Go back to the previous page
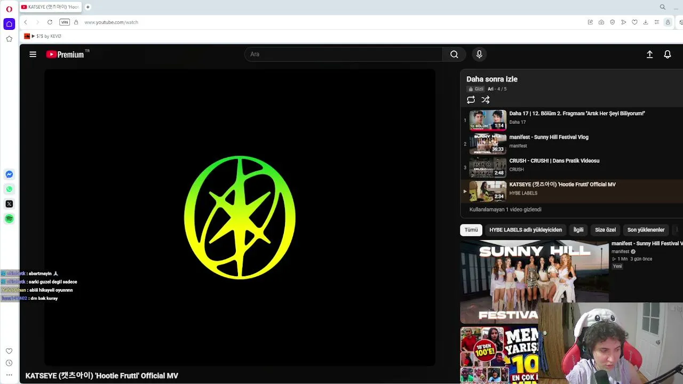 [x=26, y=22]
